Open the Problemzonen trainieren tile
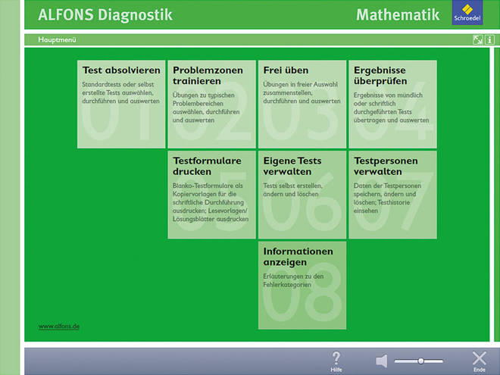This screenshot has height=375, width=500. (211, 105)
